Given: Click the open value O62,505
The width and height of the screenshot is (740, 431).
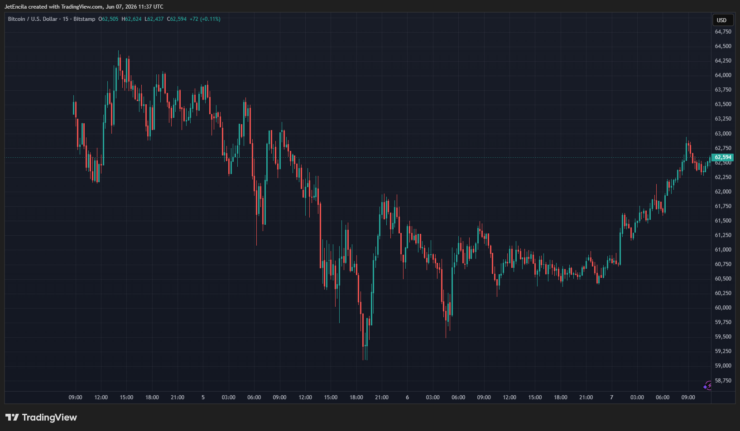Looking at the screenshot, I should 108,19.
